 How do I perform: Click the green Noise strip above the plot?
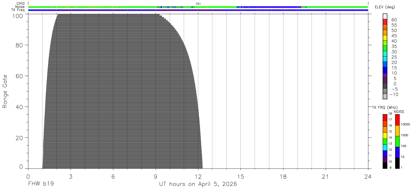(x=198, y=7)
